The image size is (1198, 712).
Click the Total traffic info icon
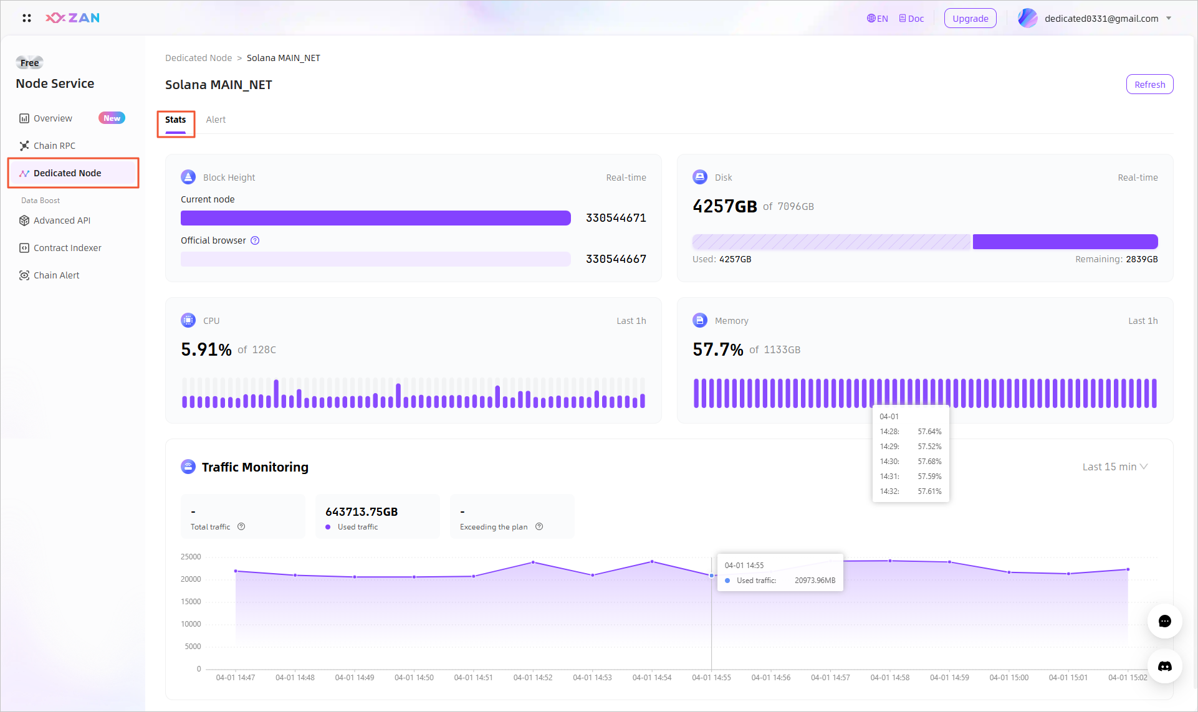[x=241, y=526]
